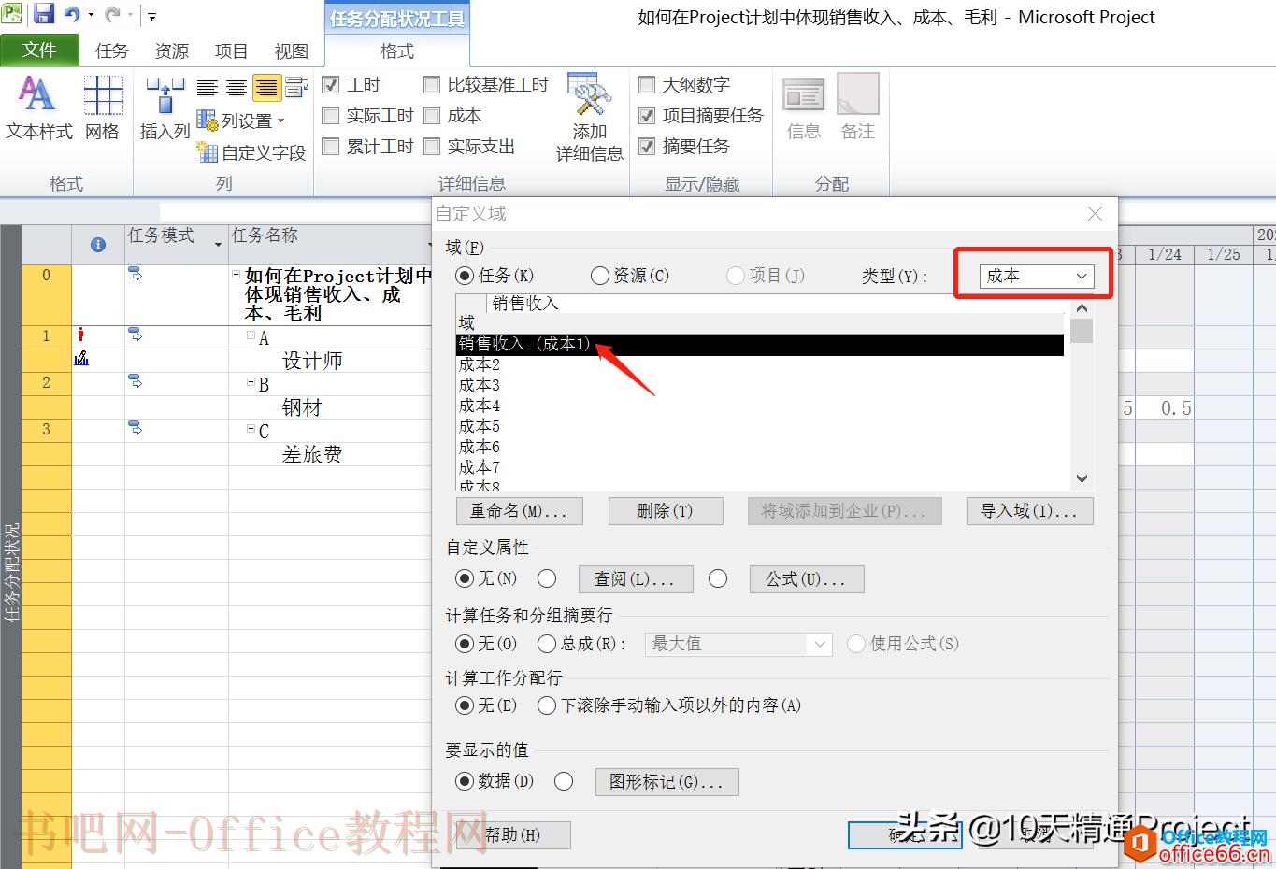Open the customize quick access toolbar dropdown
Screen dimensions: 1276x869
point(151,15)
